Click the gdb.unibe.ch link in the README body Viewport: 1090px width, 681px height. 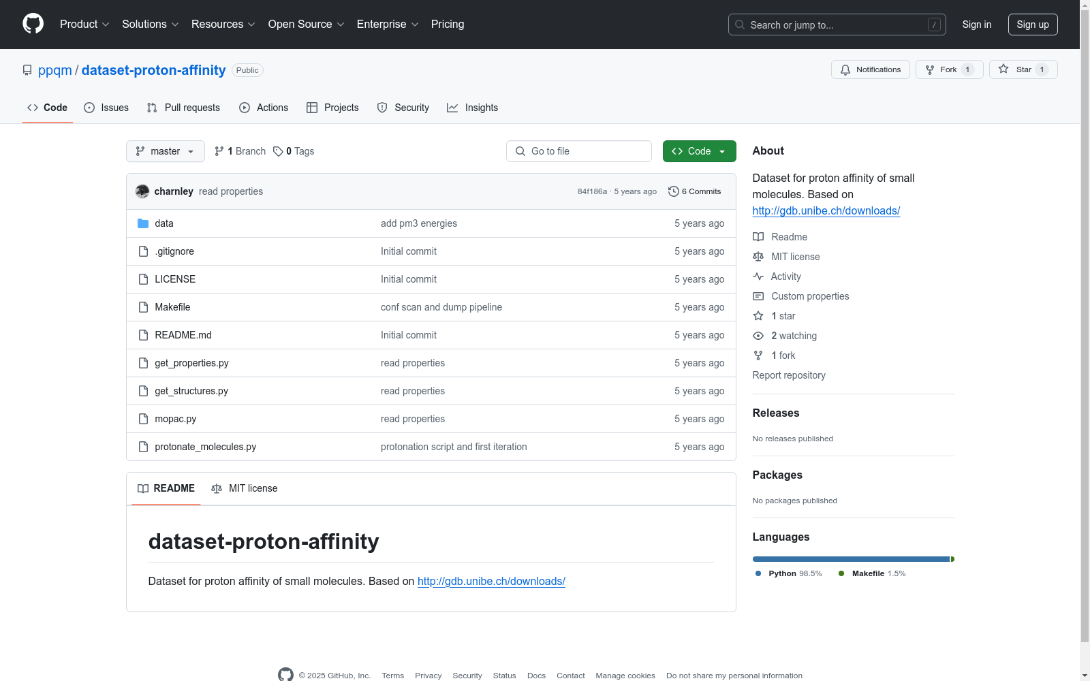(x=491, y=581)
